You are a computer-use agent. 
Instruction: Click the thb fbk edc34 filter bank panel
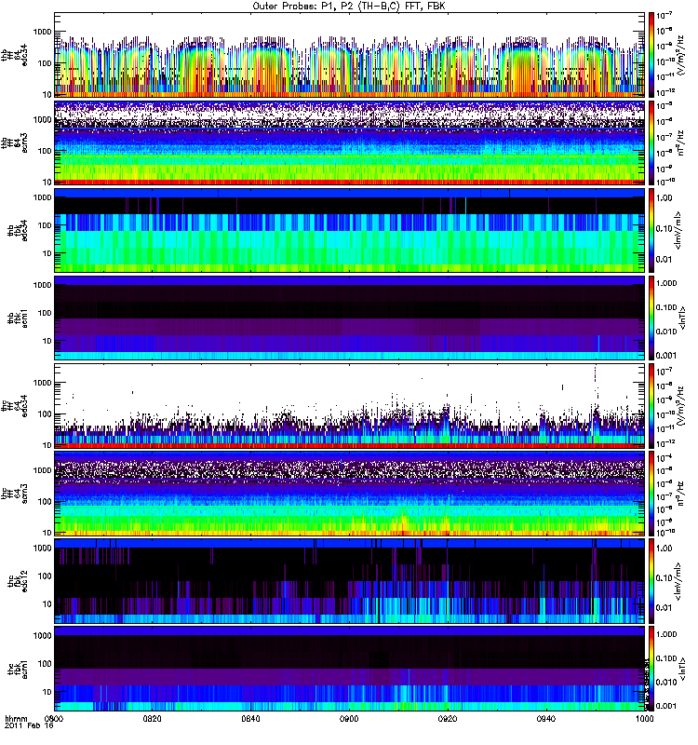(349, 229)
